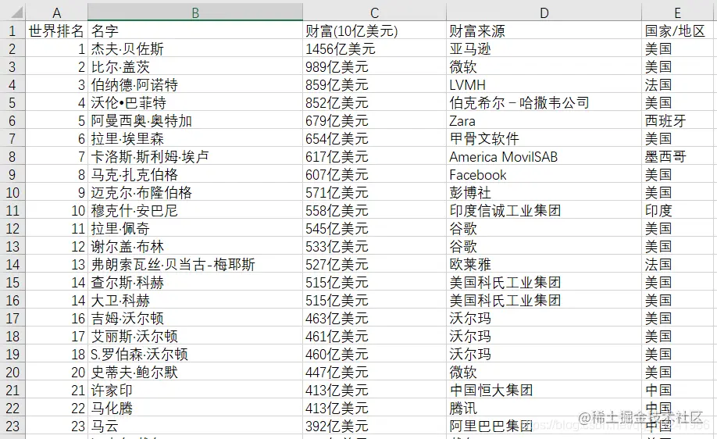Click the 1456亿美元 wealth cell
The width and height of the screenshot is (717, 439).
point(374,48)
